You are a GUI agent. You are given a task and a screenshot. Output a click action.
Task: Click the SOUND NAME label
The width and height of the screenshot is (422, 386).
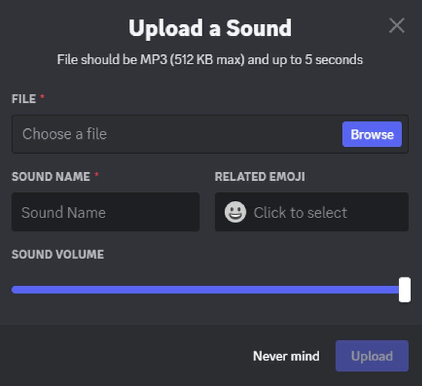(x=50, y=177)
